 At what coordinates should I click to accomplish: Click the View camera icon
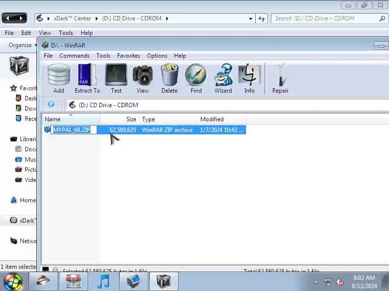(x=142, y=79)
